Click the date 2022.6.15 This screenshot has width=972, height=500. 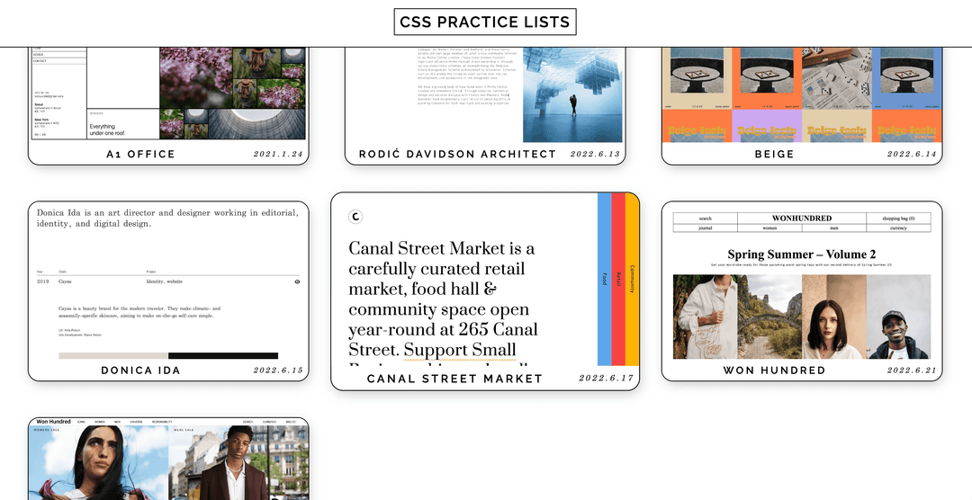278,371
